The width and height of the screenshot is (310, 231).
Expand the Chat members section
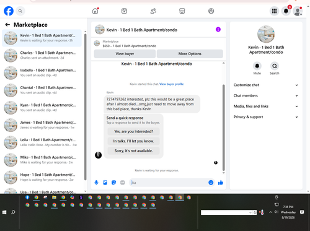pyautogui.click(x=266, y=95)
